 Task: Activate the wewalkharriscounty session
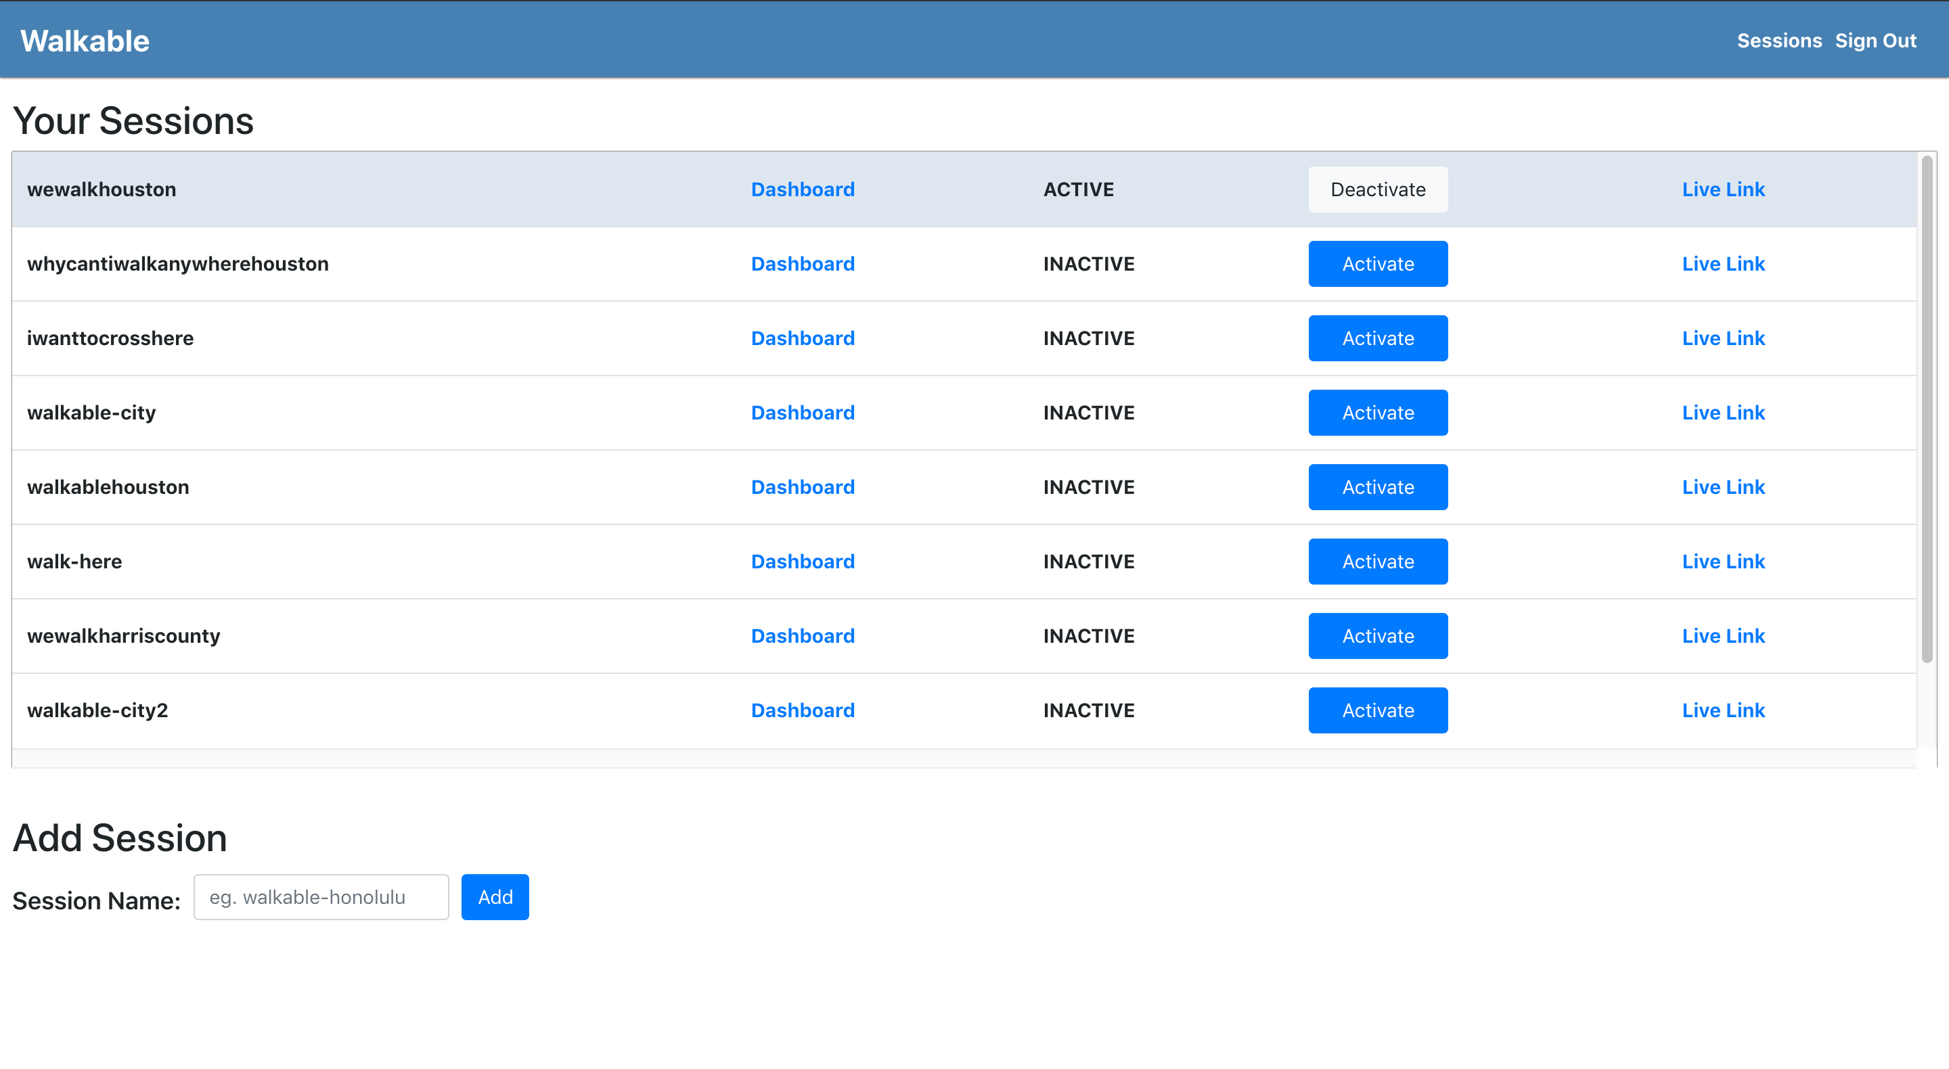coord(1377,636)
